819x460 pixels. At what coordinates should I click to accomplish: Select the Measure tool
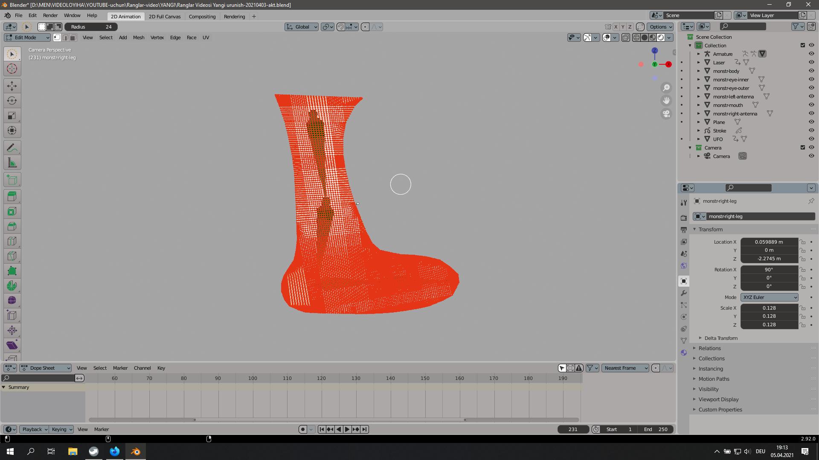coord(12,163)
